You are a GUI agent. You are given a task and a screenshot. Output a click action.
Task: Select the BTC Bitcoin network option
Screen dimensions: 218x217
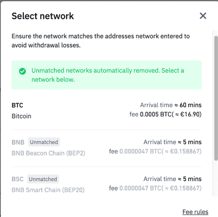106,111
